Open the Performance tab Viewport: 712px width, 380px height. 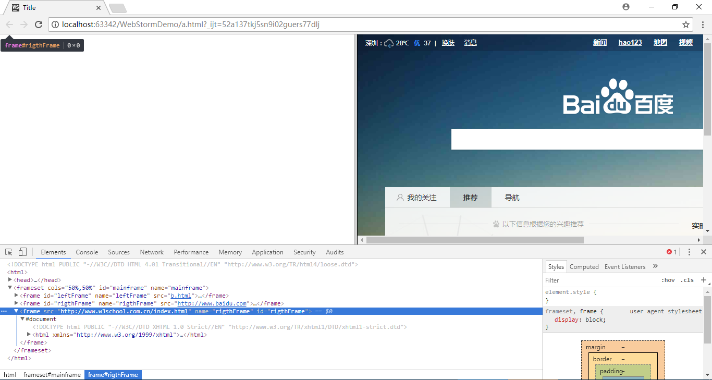tap(191, 252)
